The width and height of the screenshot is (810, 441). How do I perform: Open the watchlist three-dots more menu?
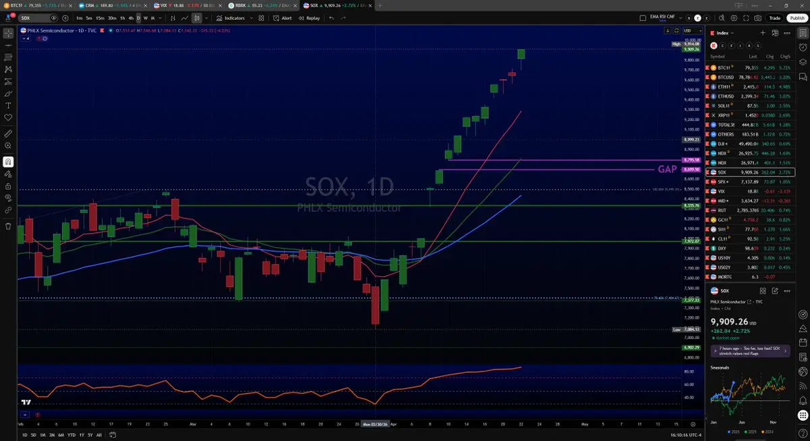[787, 32]
